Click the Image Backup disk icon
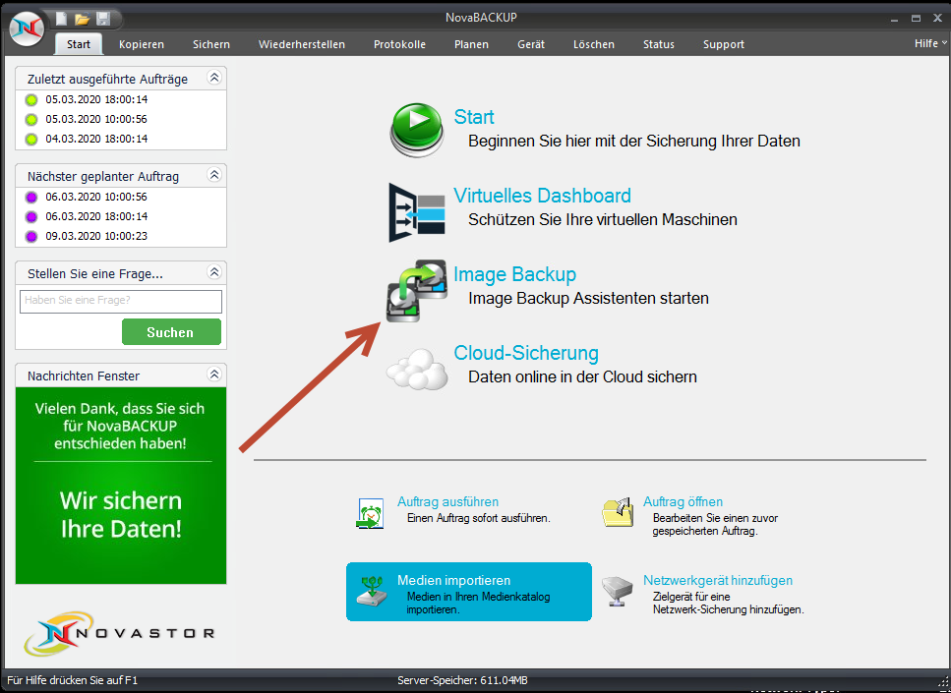This screenshot has width=951, height=693. coord(417,290)
